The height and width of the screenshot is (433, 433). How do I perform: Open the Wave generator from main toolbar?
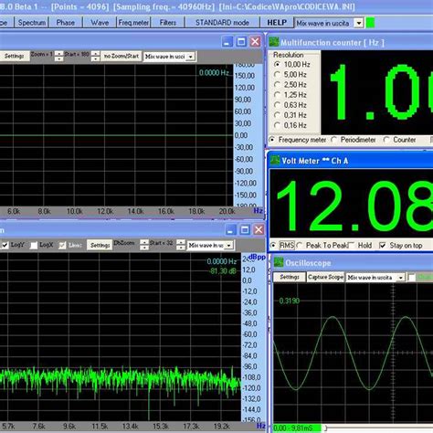point(100,23)
